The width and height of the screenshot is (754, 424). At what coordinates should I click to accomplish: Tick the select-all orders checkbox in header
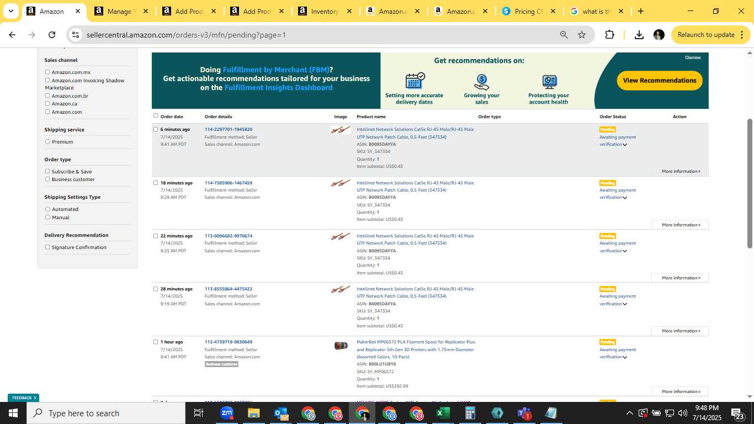[x=156, y=116]
